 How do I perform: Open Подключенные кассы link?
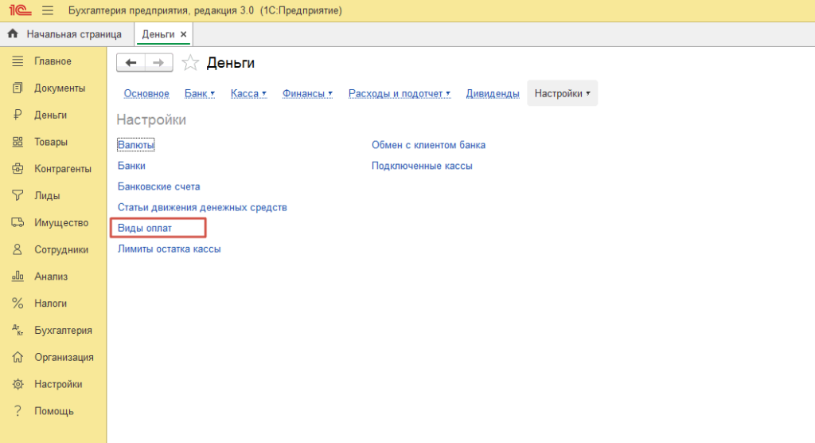click(x=422, y=166)
